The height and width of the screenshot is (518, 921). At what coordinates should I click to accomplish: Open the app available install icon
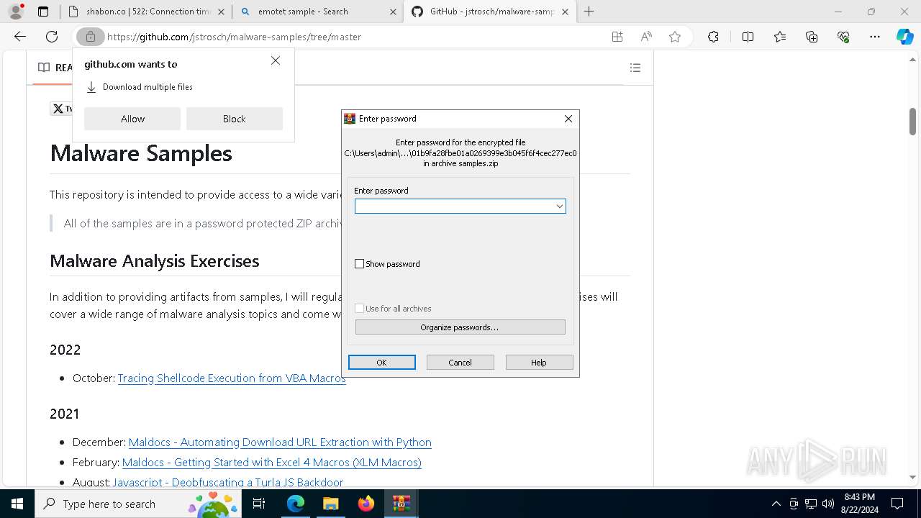[x=617, y=37]
